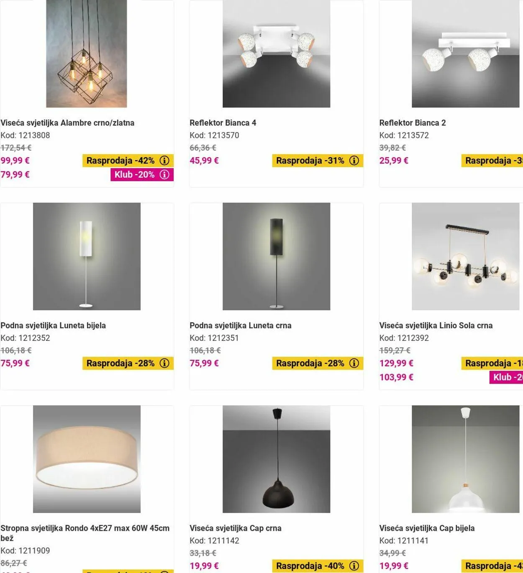523x573 pixels.
Task: Open Viseća svjetiljka Alambre crno/zlatna product link
Action: (67, 123)
